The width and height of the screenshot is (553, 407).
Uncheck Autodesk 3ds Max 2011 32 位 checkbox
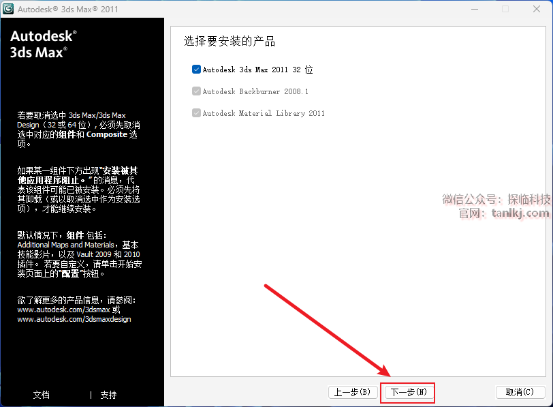click(x=196, y=69)
